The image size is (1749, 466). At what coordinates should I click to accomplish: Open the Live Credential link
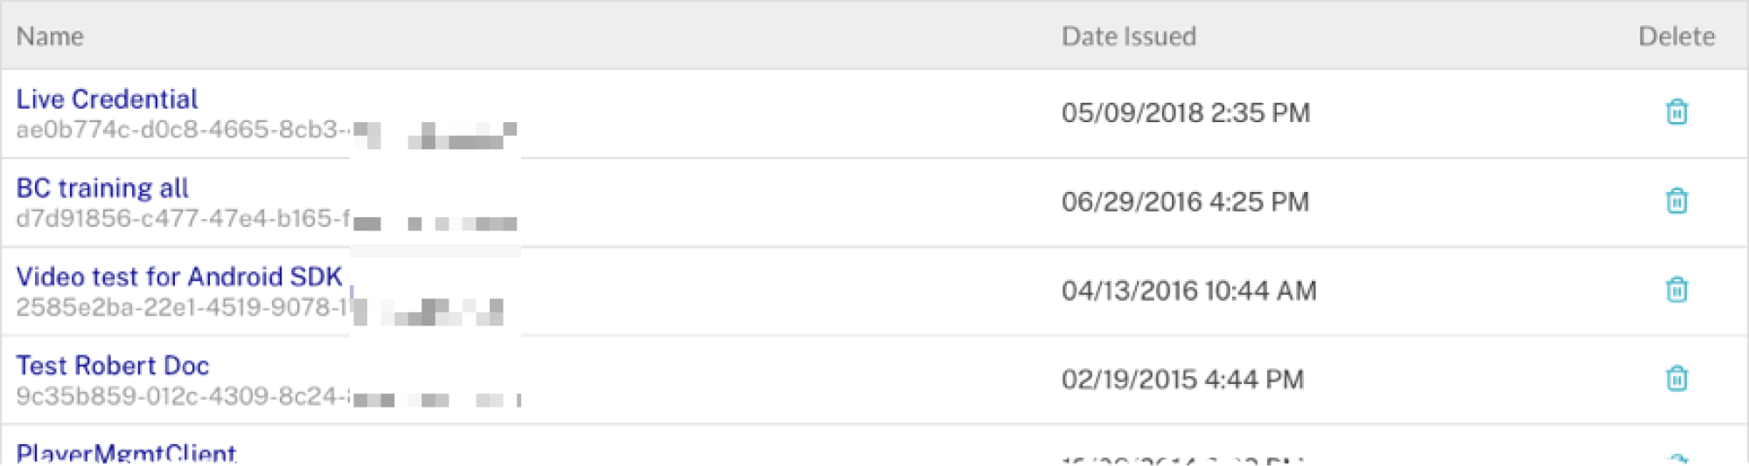click(107, 99)
